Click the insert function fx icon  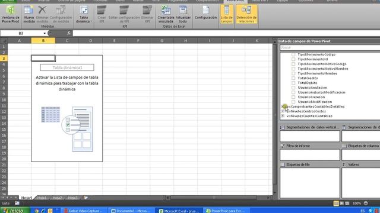click(69, 33)
